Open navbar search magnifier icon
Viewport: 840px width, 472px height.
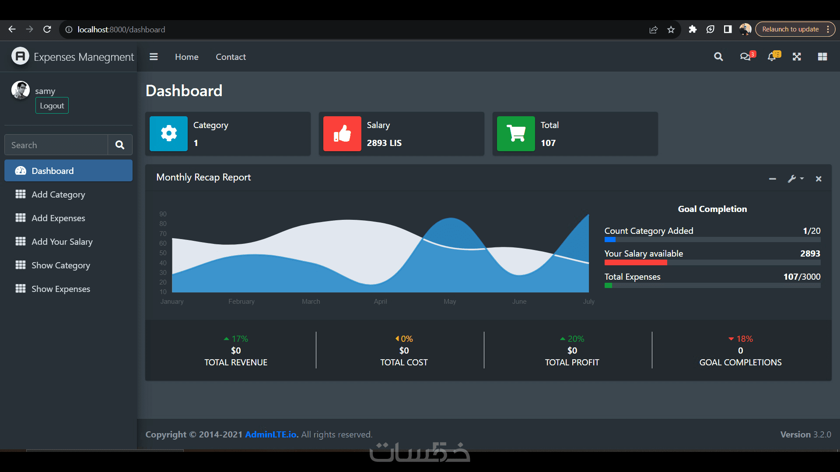(x=718, y=57)
